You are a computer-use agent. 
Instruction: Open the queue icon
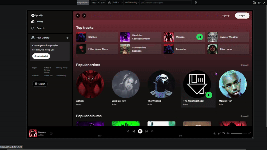coord(224,133)
